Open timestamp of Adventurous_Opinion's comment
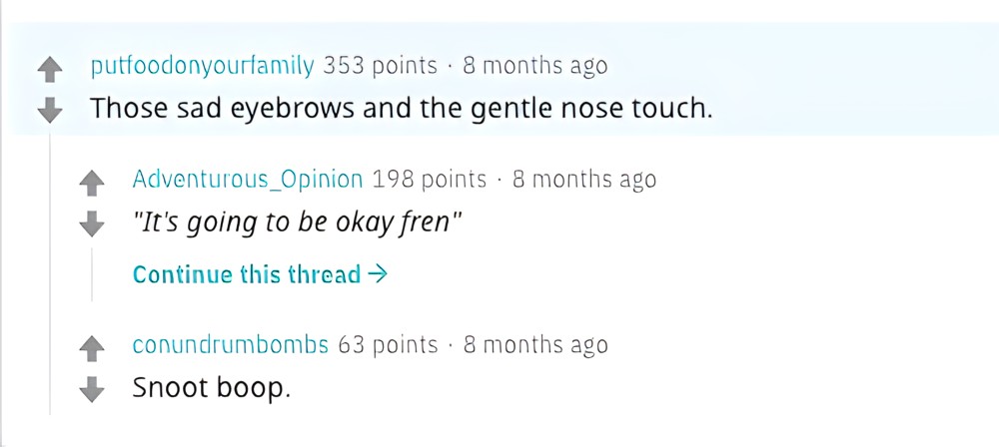999x447 pixels. [x=584, y=180]
